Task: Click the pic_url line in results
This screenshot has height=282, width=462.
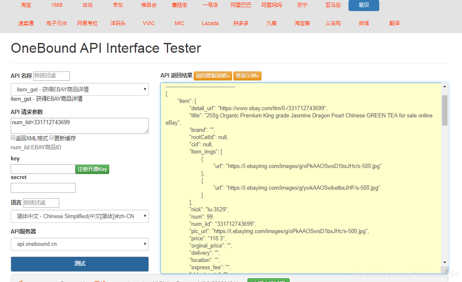Action: tap(279, 231)
